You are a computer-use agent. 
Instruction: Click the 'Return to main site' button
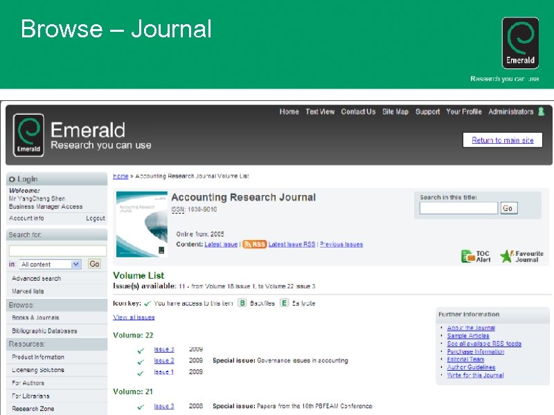tap(502, 140)
